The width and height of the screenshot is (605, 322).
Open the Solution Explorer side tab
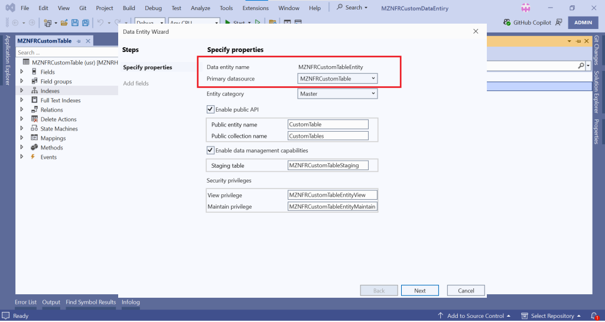click(x=597, y=92)
